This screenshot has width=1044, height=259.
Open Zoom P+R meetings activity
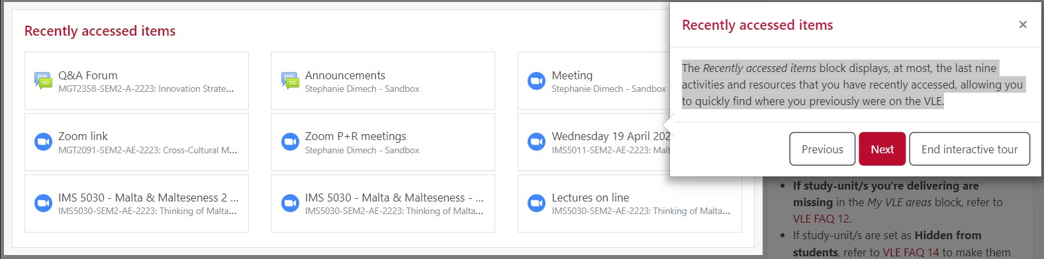(356, 136)
